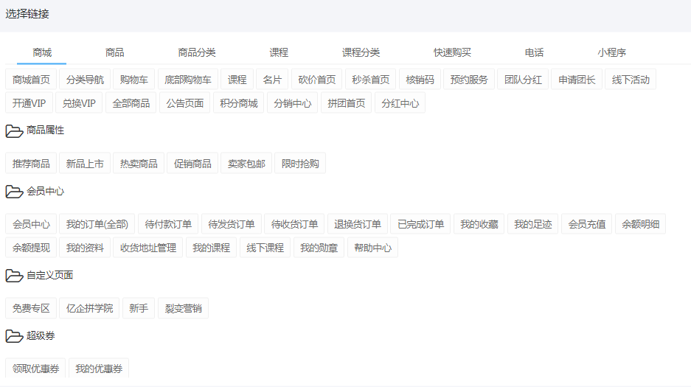Viewport: 691px width, 387px height.
Task: Click the 待收货订单 button
Action: point(294,224)
